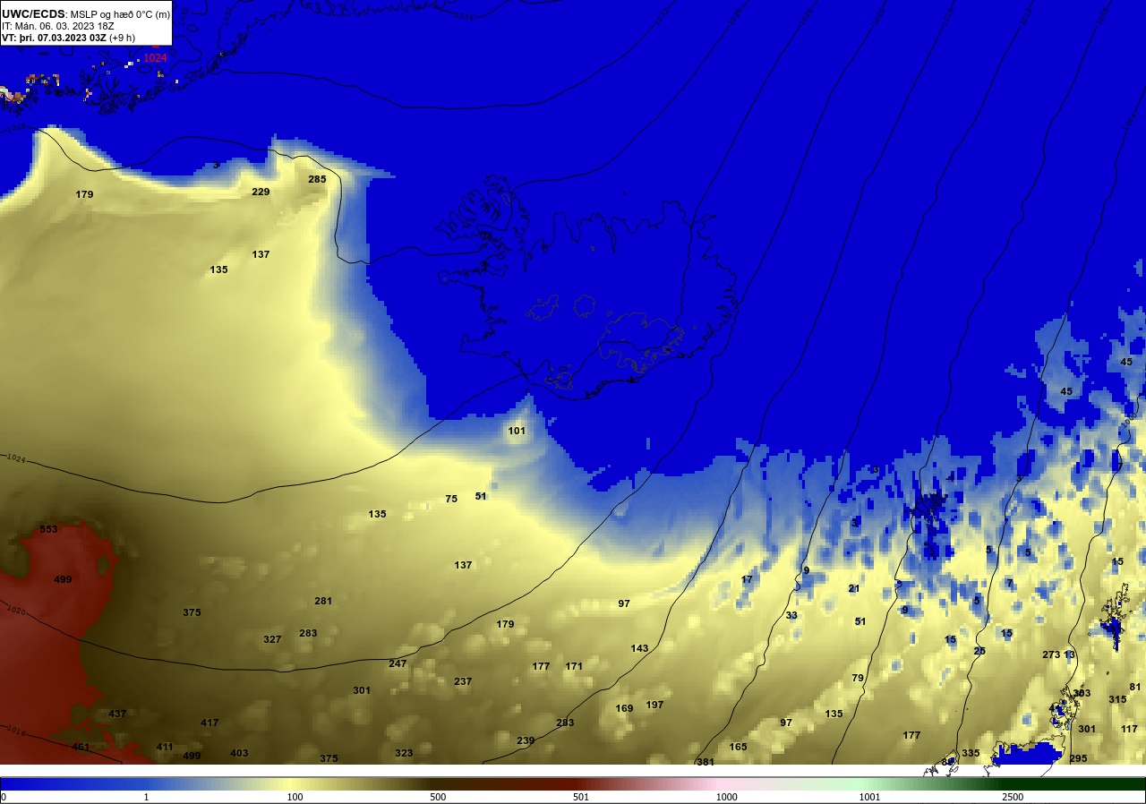Select the 315 map value
1146x804 pixels.
(1117, 699)
